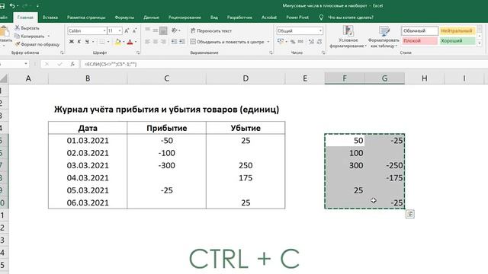Align text right
This screenshot has height=274, width=488.
(163, 42)
